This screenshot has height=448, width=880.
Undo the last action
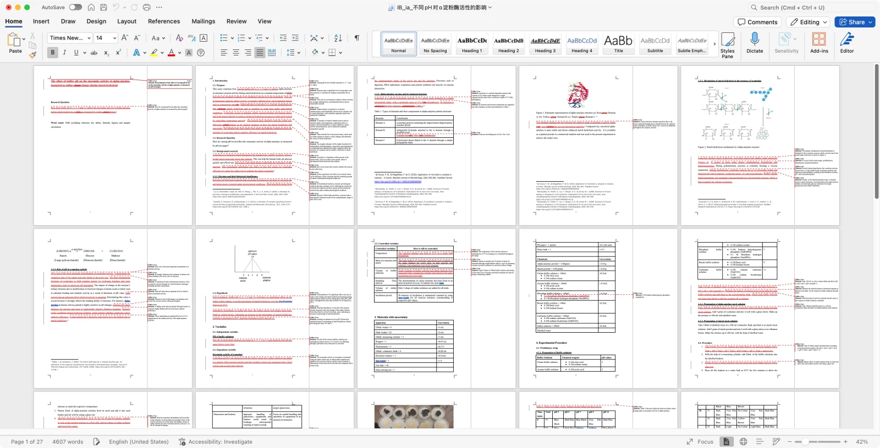point(116,7)
